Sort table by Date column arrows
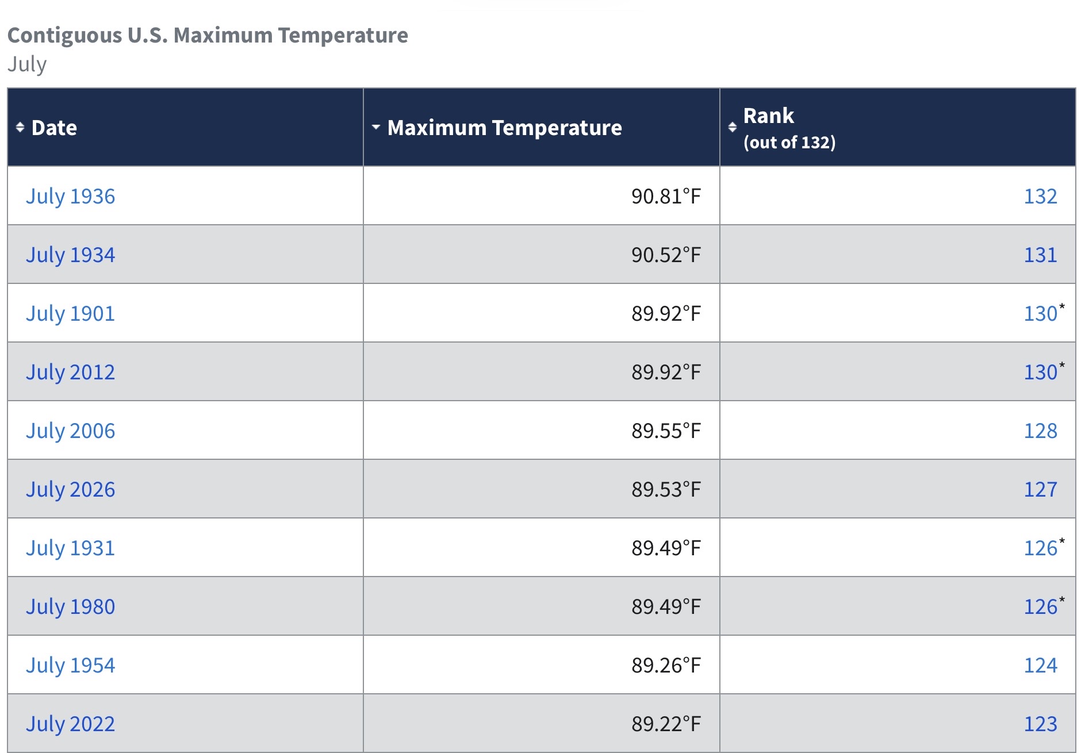The width and height of the screenshot is (1085, 753). (20, 128)
